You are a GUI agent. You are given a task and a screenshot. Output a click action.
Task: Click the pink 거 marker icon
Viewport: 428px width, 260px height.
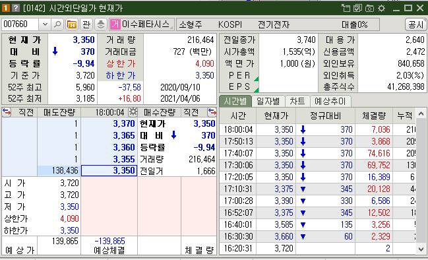click(x=115, y=24)
